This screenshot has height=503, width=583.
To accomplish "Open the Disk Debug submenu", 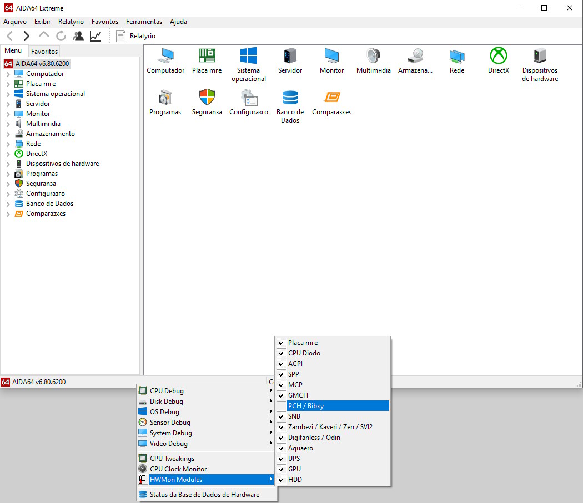I will 206,401.
